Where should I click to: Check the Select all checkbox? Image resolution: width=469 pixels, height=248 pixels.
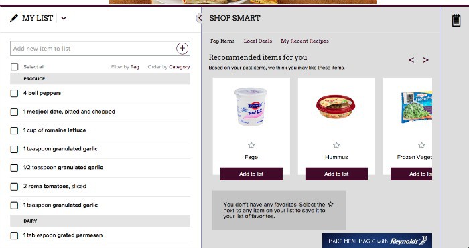click(14, 67)
